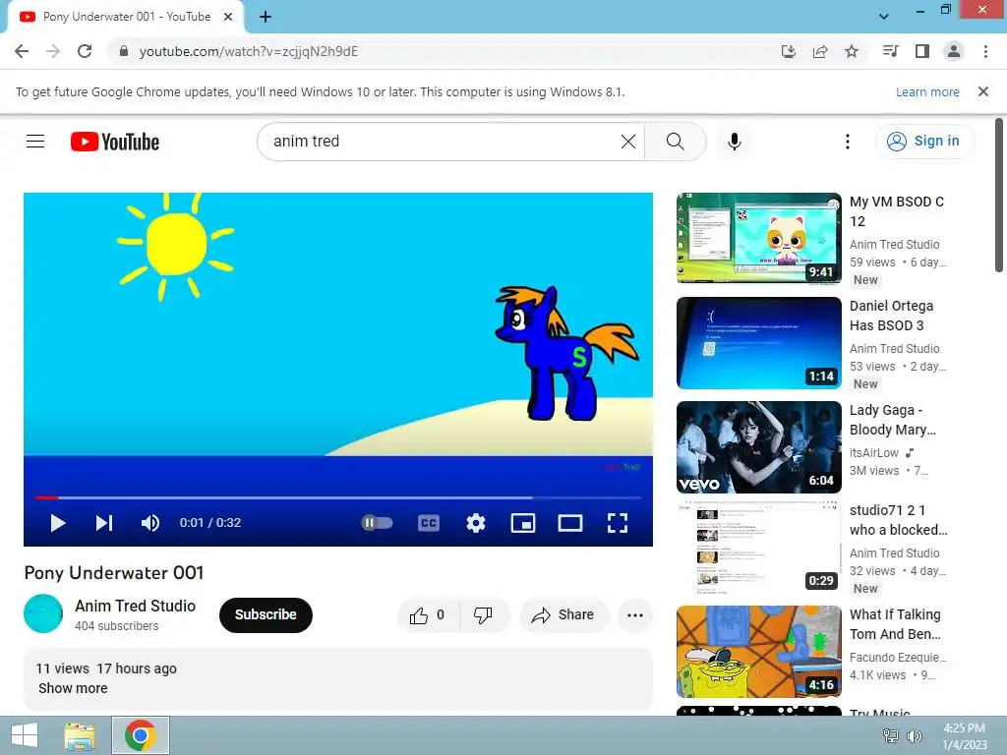
Task: Go to YouTube home via logo
Action: [115, 142]
